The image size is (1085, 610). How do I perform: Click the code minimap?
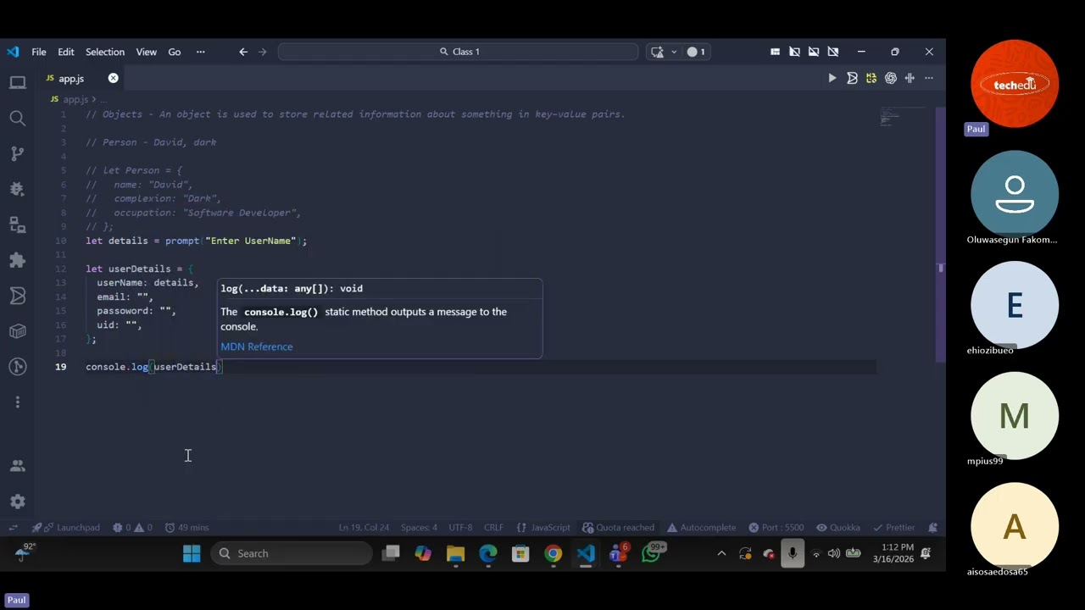click(904, 117)
